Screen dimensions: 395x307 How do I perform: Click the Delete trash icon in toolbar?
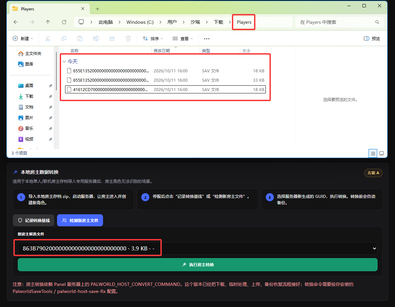tap(128, 39)
